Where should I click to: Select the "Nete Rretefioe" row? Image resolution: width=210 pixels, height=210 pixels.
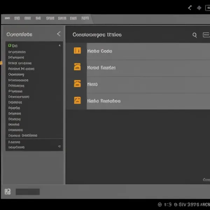click(x=148, y=101)
